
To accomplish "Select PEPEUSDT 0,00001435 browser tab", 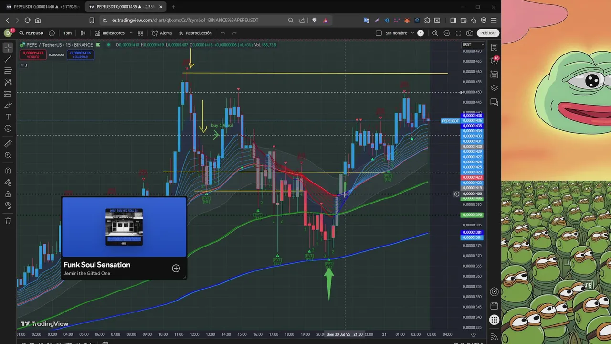I will pyautogui.click(x=125, y=7).
